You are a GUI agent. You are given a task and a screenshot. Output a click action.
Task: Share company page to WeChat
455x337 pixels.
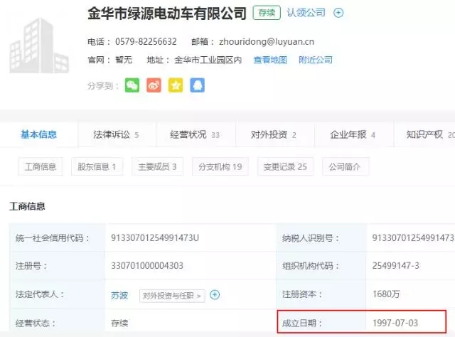point(132,85)
